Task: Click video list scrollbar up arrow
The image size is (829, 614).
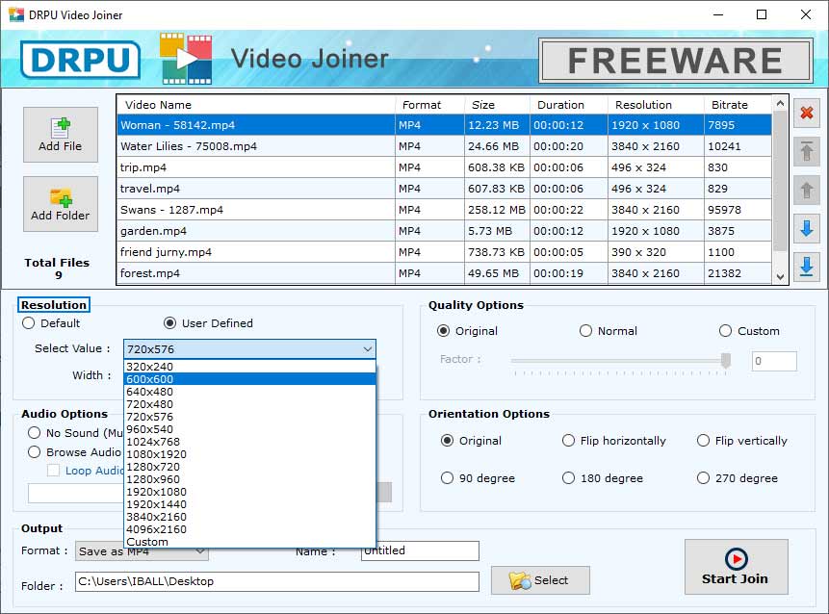Action: pos(780,104)
